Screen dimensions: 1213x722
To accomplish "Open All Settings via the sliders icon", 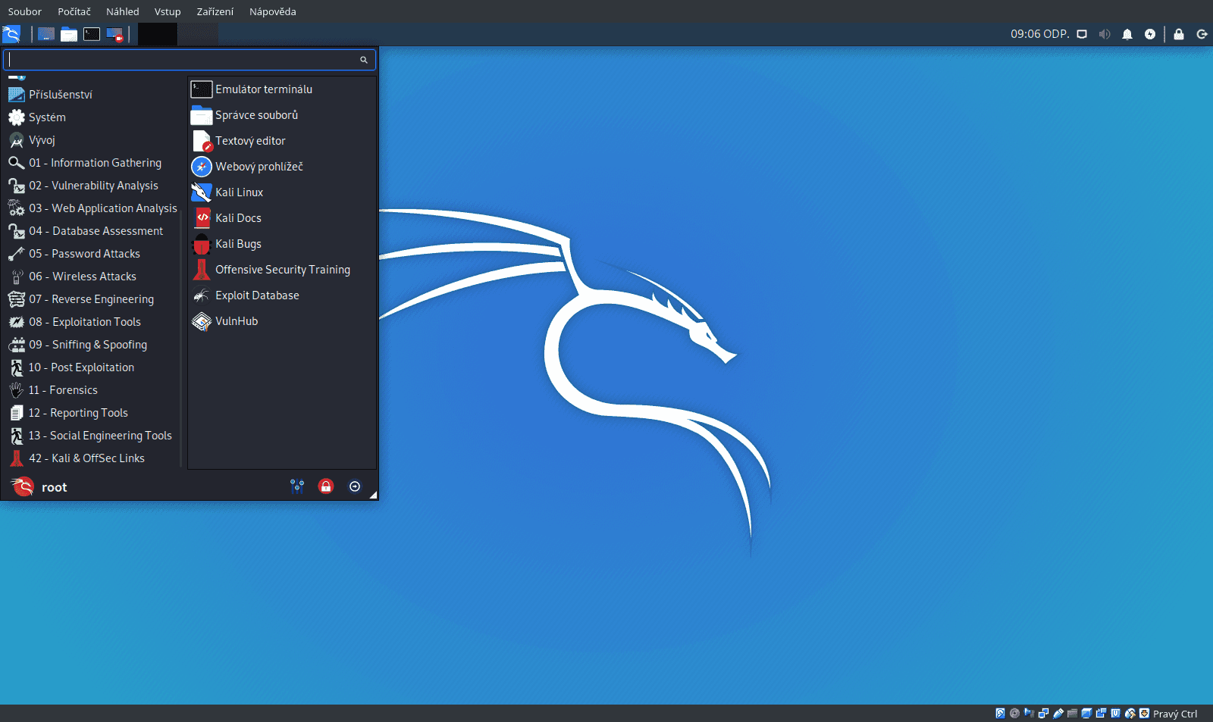I will coord(297,486).
